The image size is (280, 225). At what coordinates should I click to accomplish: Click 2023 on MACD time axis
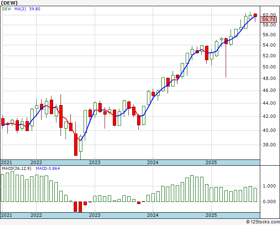click(95, 215)
